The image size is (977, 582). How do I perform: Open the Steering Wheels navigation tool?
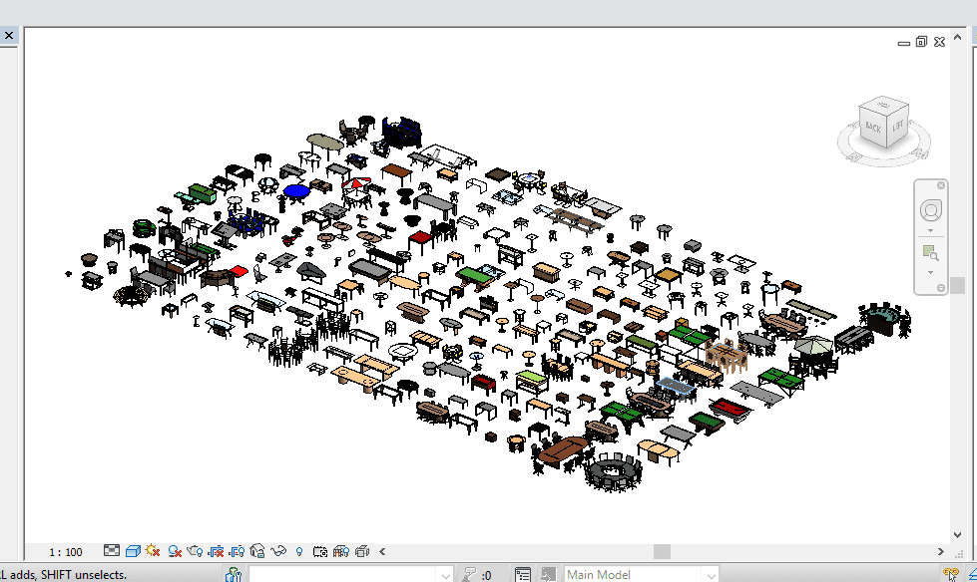tap(930, 210)
